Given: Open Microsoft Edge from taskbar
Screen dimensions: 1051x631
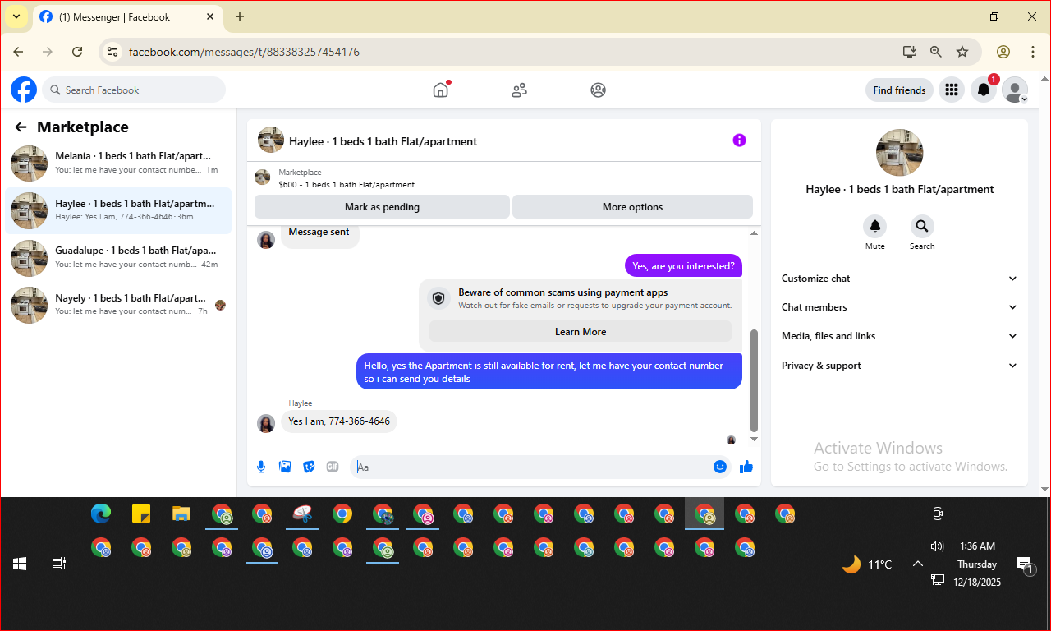Looking at the screenshot, I should coord(101,514).
